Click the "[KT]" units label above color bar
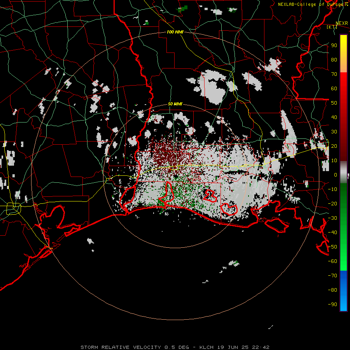Viewport: 350px width, 350px height. (332, 27)
